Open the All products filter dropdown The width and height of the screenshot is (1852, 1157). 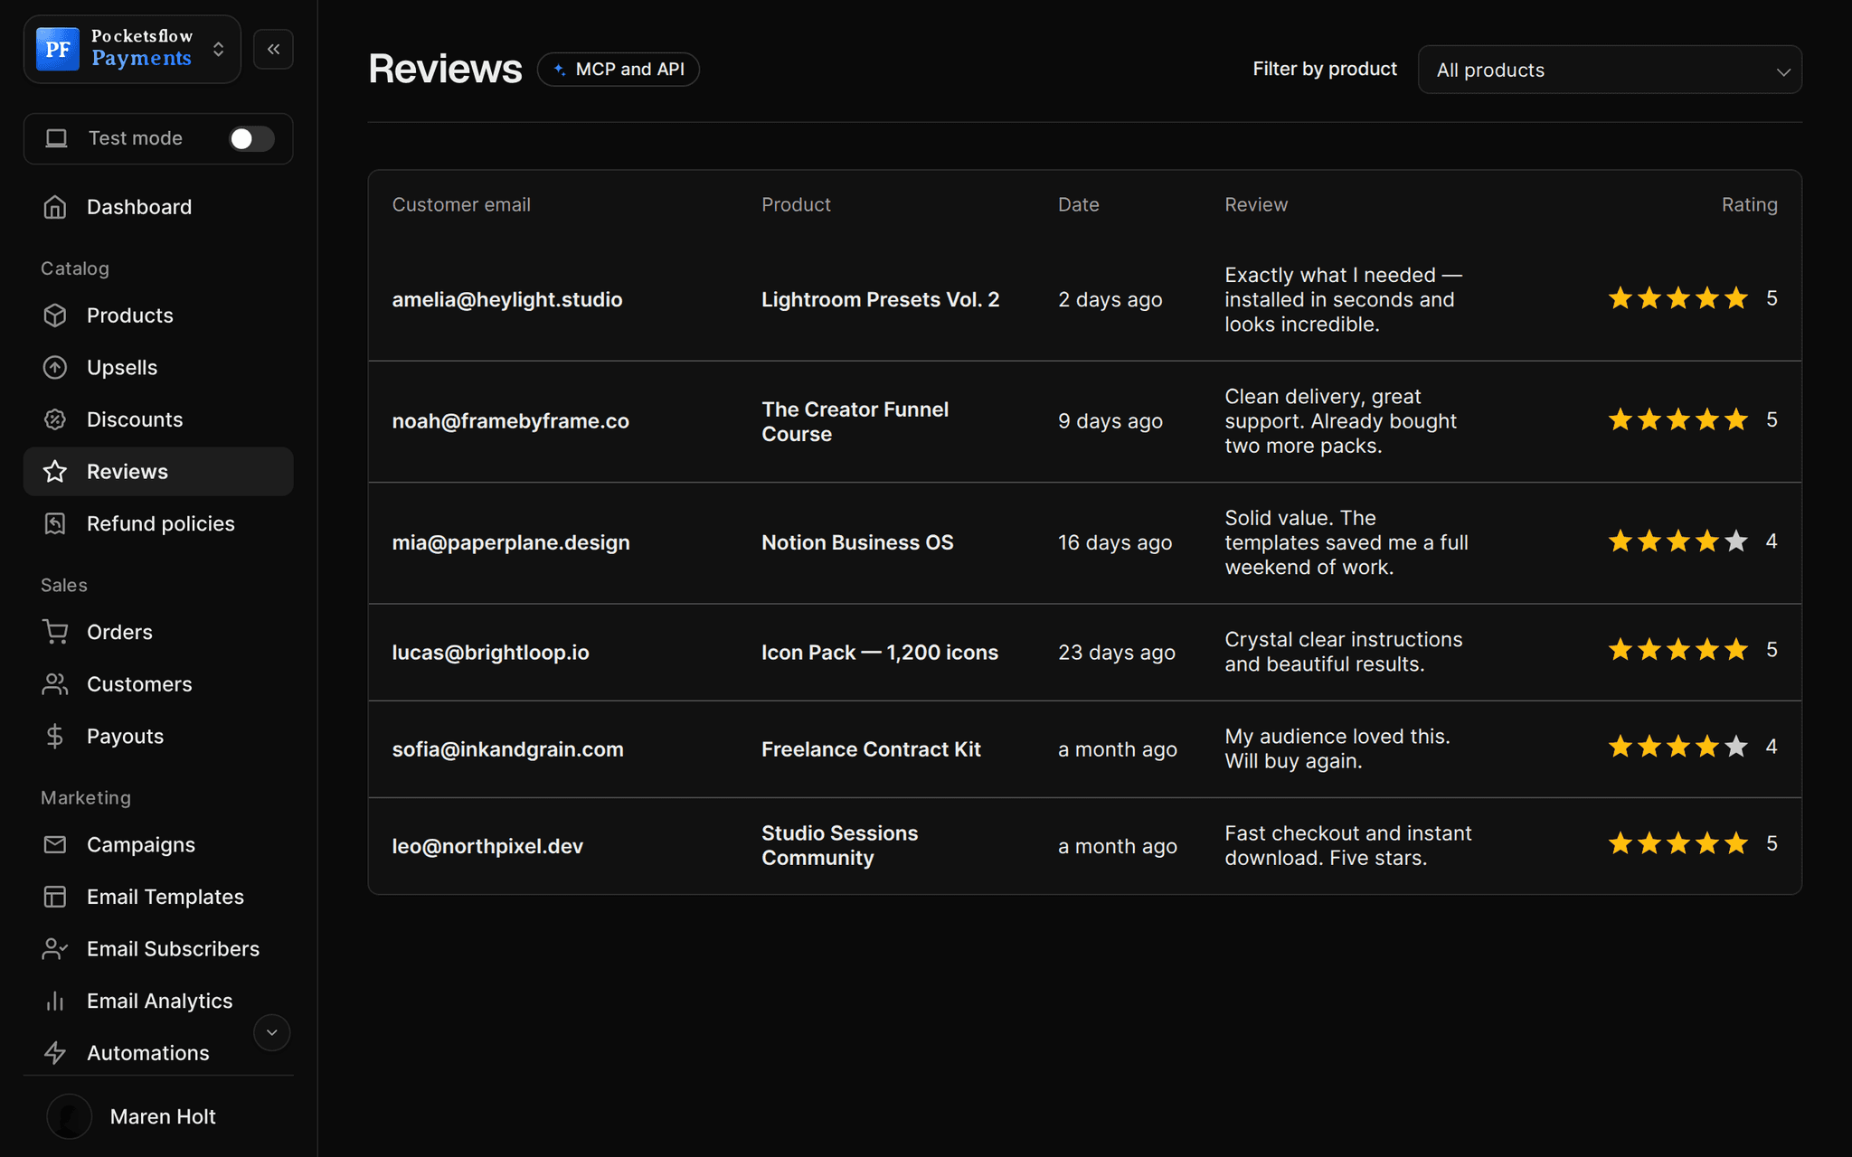tap(1610, 70)
